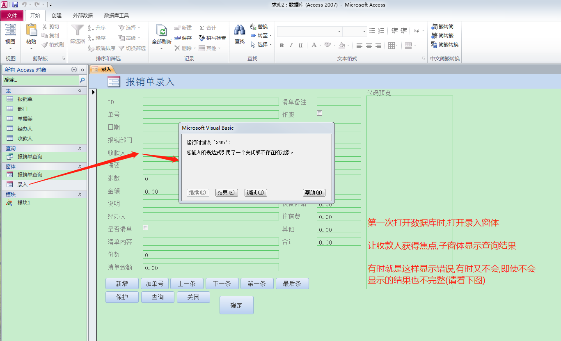Click the 查找 (Find) binoculars icon
The height and width of the screenshot is (341, 561).
coord(240,31)
